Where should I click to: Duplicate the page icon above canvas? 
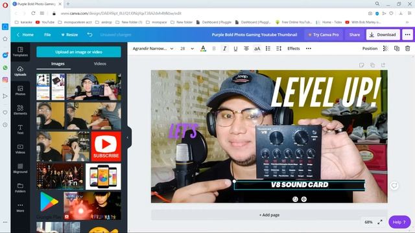(372, 65)
